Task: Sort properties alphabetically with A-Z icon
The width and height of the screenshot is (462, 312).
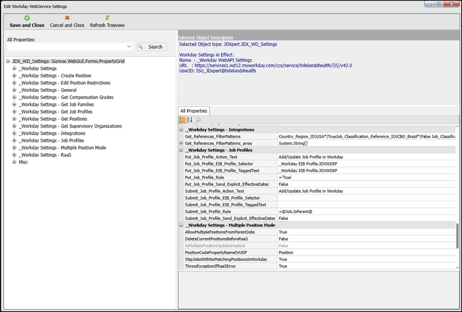Action: point(189,120)
